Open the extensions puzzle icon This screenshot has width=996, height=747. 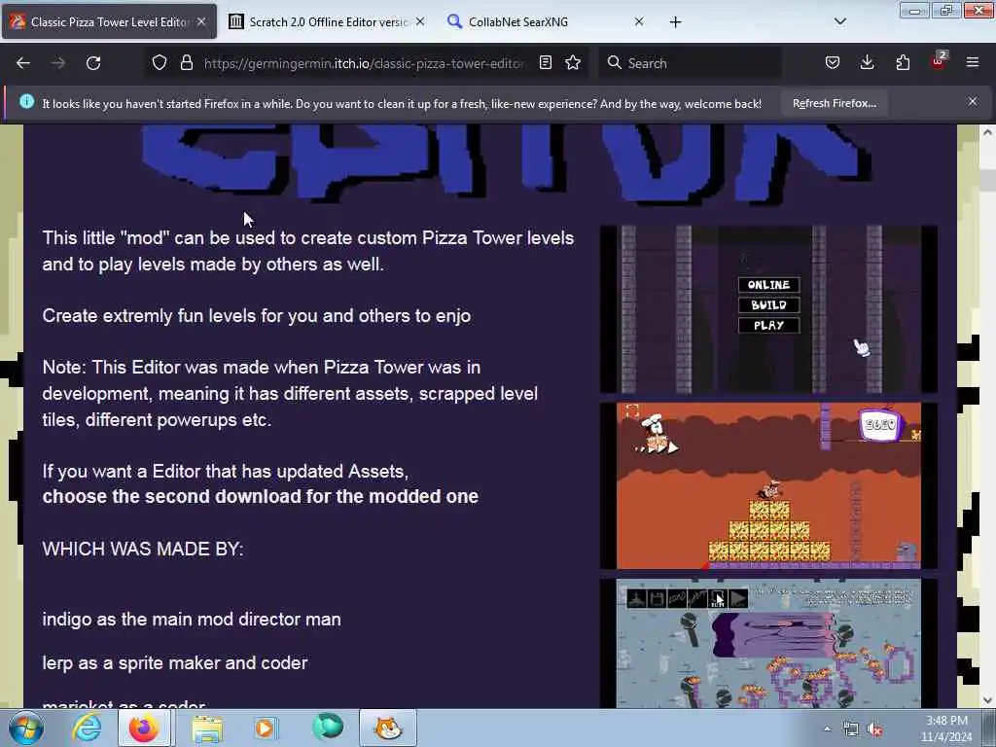pyautogui.click(x=903, y=62)
